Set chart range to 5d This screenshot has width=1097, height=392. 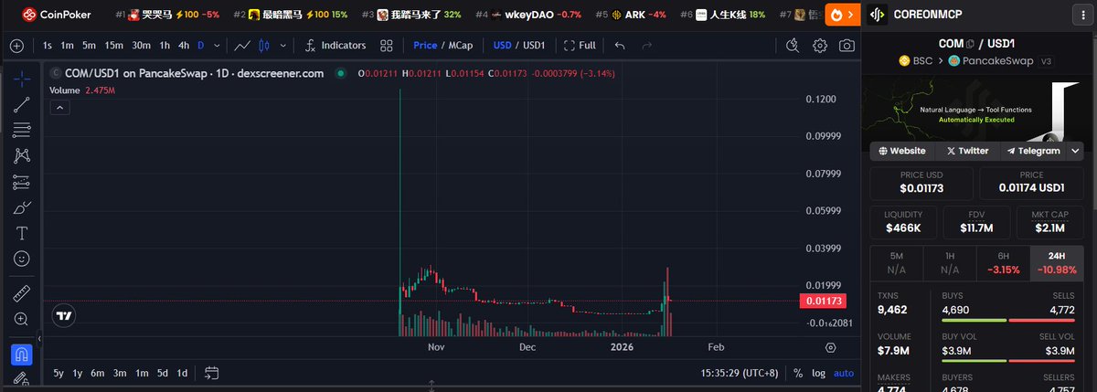pyautogui.click(x=162, y=373)
